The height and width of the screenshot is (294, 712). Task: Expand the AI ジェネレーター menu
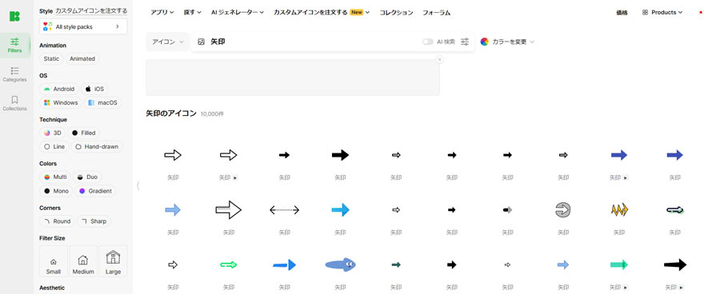[238, 13]
